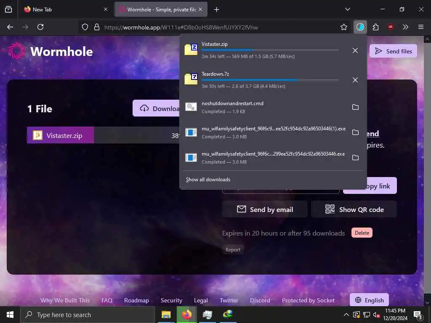Image resolution: width=431 pixels, height=323 pixels.
Task: Open the uBlock Origin extension icon
Action: point(390,27)
